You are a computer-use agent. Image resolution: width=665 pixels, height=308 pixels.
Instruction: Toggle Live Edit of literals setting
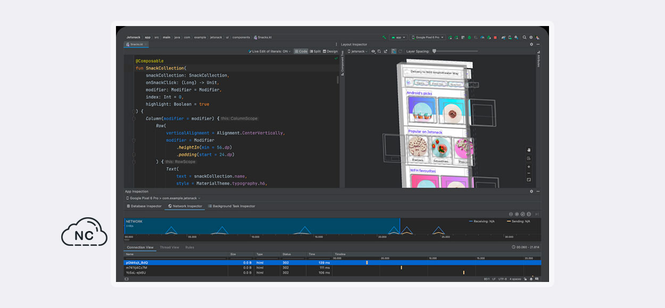point(270,52)
